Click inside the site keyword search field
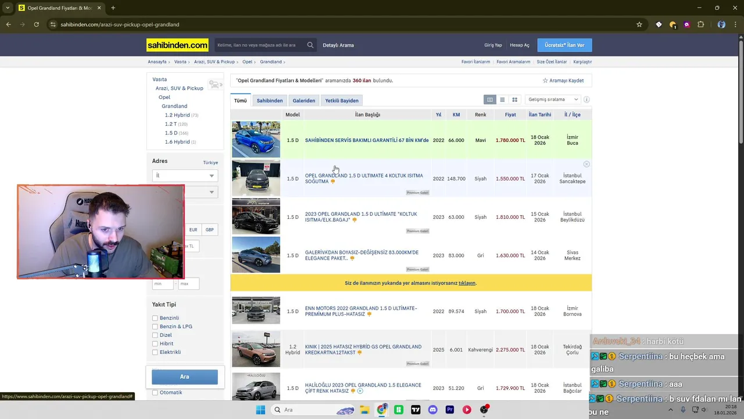The height and width of the screenshot is (419, 744). pos(259,45)
